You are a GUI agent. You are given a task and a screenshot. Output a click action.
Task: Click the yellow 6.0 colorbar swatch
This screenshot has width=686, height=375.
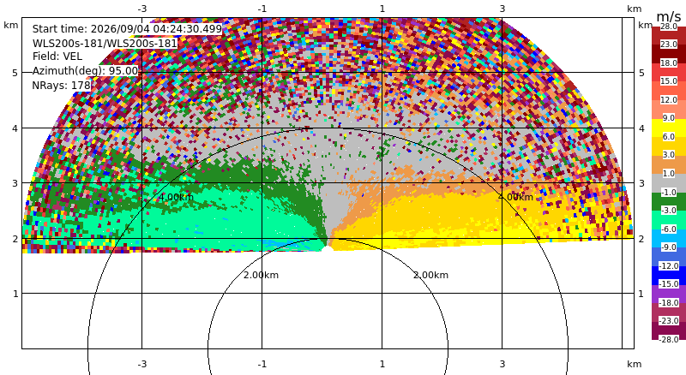tap(669, 128)
